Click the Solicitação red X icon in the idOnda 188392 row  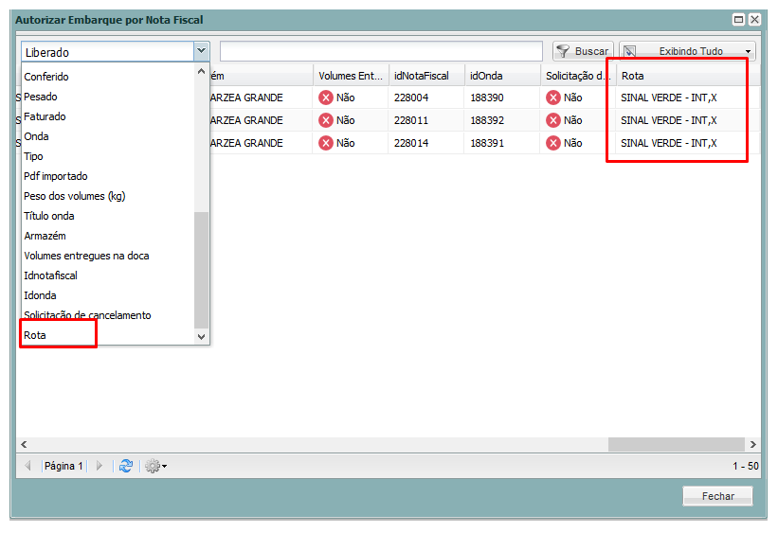pos(553,120)
